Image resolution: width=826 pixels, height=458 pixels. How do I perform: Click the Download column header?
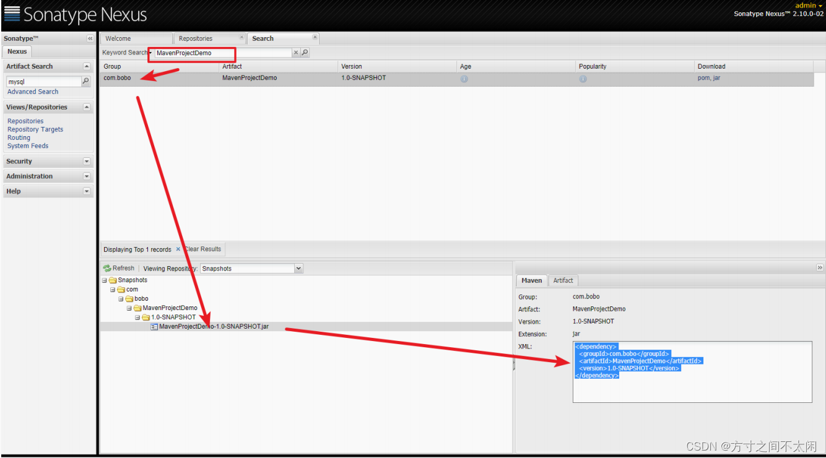[754, 66]
